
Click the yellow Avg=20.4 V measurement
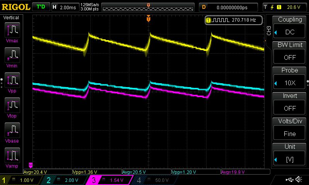coord(35,172)
